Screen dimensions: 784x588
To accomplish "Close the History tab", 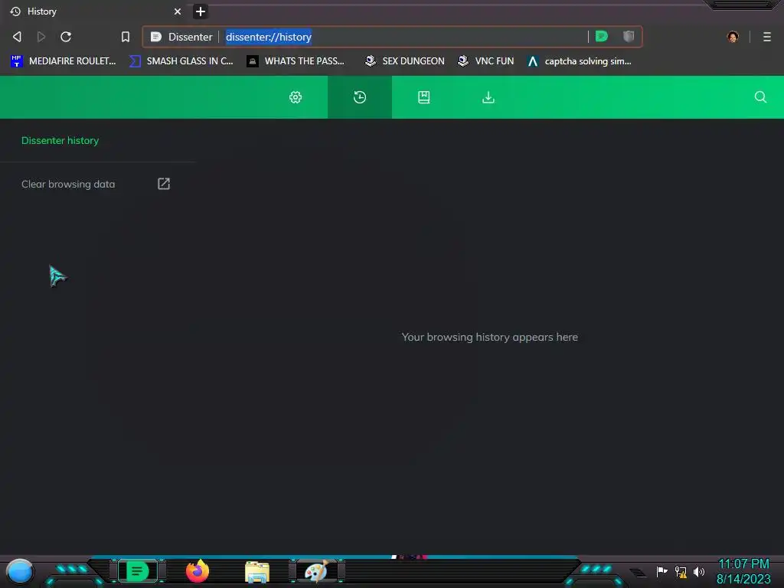I will point(178,11).
